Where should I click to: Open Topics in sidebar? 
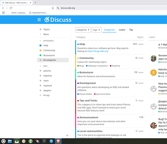click(x=46, y=29)
